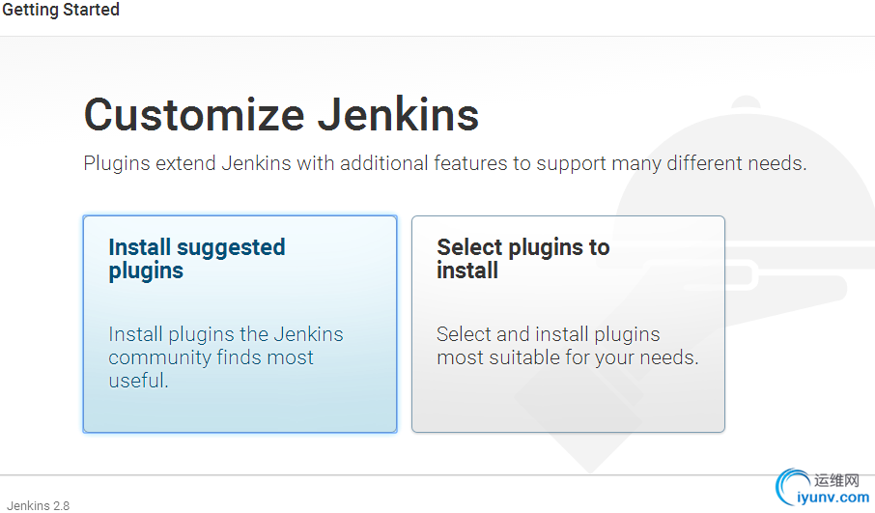
Task: Click the Customize Jenkins heading
Action: coord(281,115)
